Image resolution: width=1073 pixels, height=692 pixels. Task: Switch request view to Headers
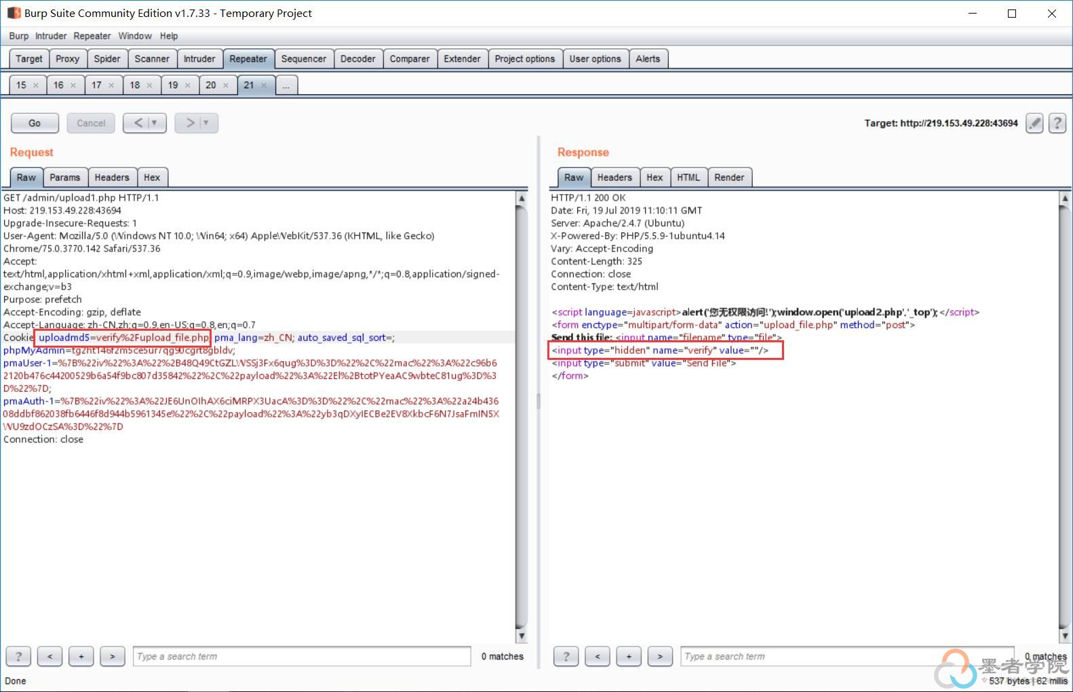click(112, 178)
